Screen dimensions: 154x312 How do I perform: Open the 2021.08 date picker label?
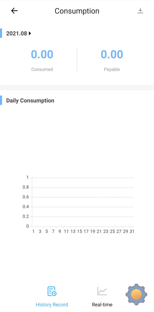pos(16,33)
